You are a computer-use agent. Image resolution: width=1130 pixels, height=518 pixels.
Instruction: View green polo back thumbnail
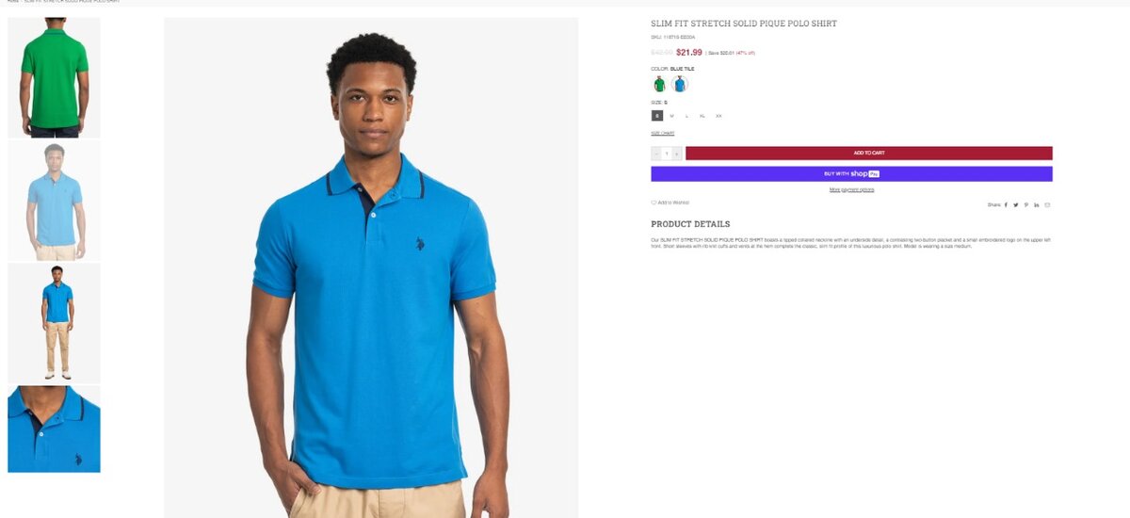tap(54, 77)
